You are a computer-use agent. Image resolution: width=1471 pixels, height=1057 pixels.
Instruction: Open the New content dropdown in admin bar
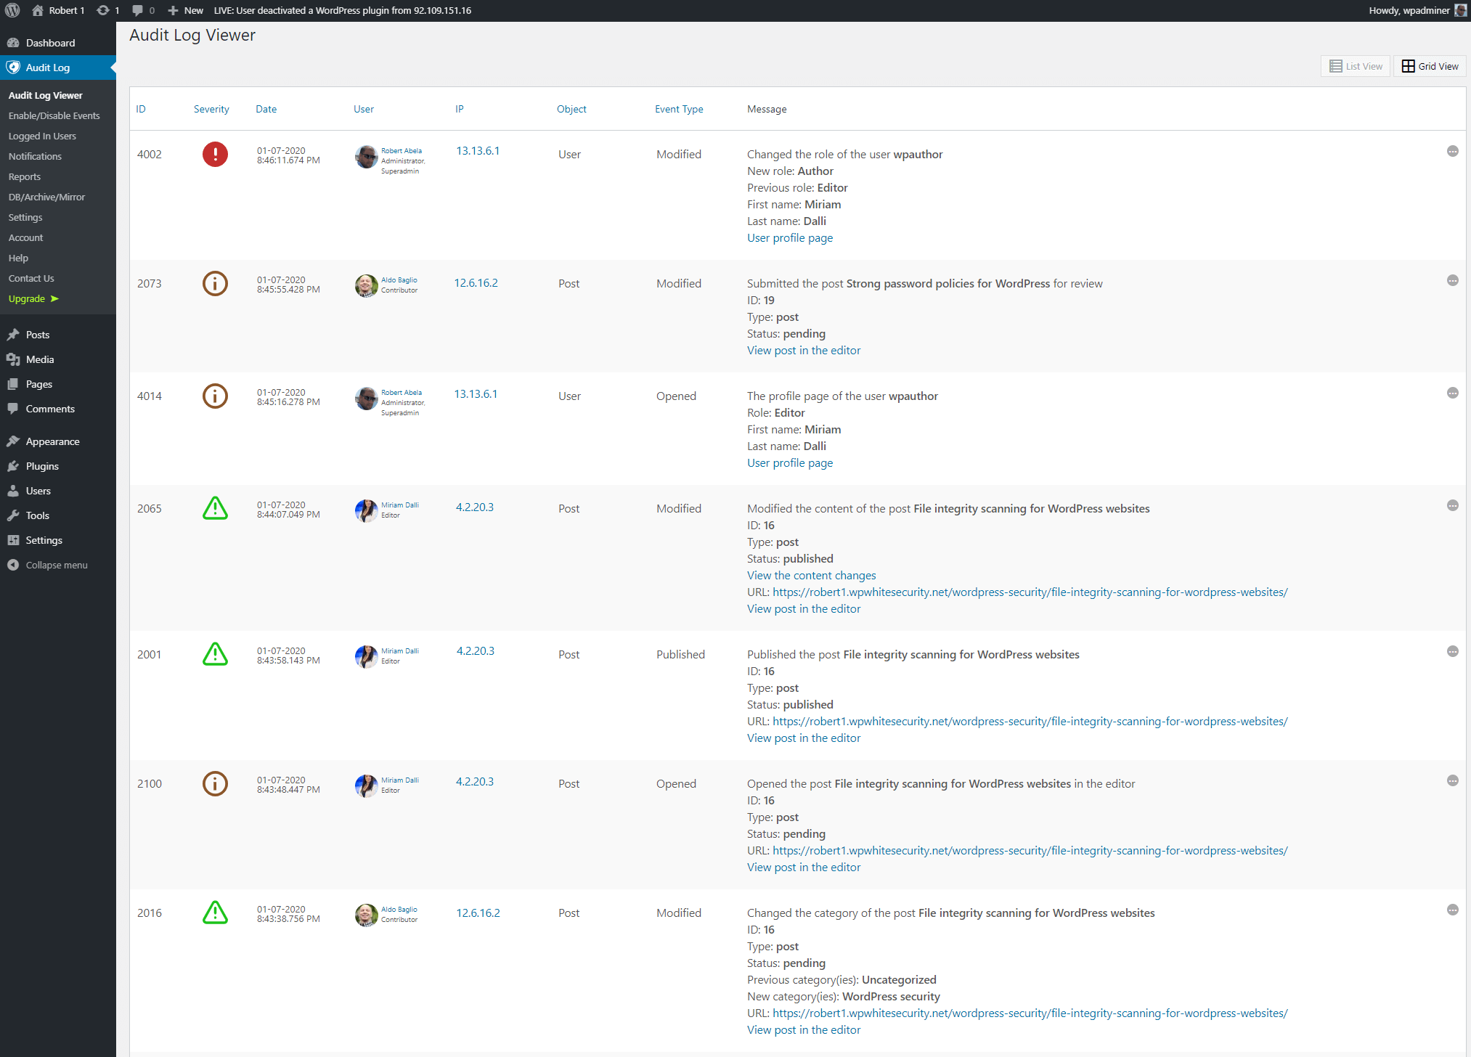186,10
